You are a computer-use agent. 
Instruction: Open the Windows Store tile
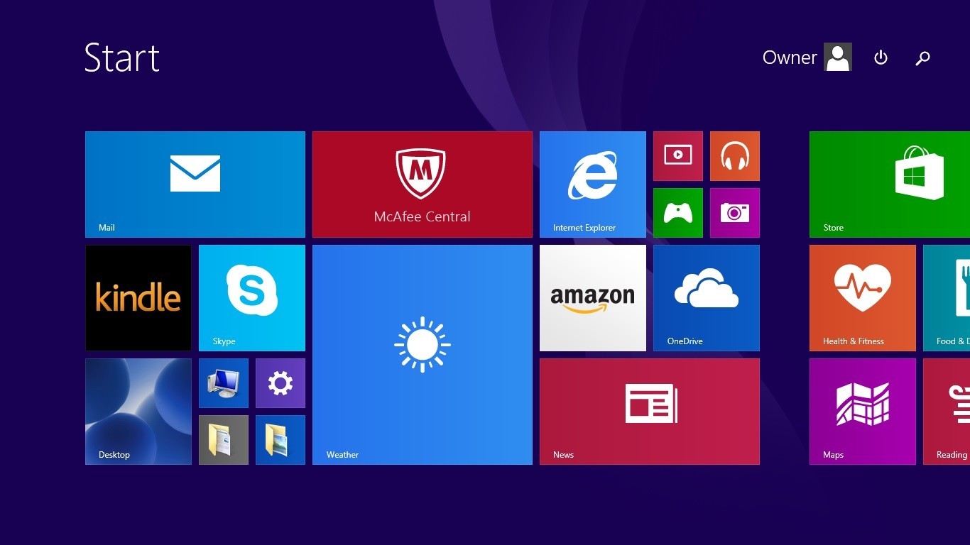pyautogui.click(x=890, y=185)
